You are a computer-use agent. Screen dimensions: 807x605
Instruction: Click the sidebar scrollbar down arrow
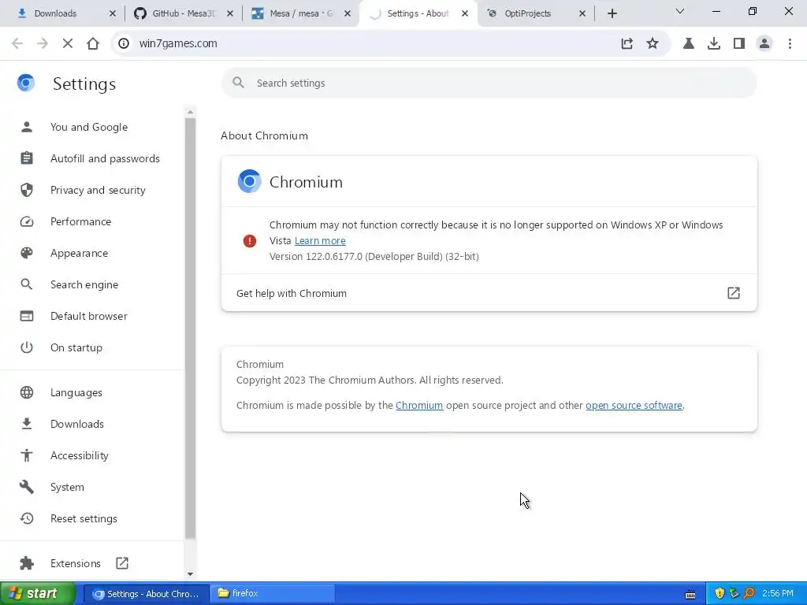point(190,574)
